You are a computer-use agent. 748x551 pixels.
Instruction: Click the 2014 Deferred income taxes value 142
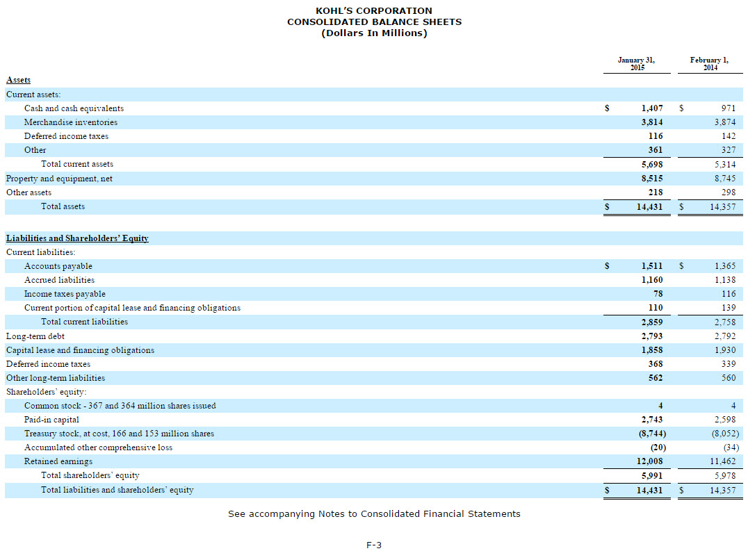click(728, 136)
